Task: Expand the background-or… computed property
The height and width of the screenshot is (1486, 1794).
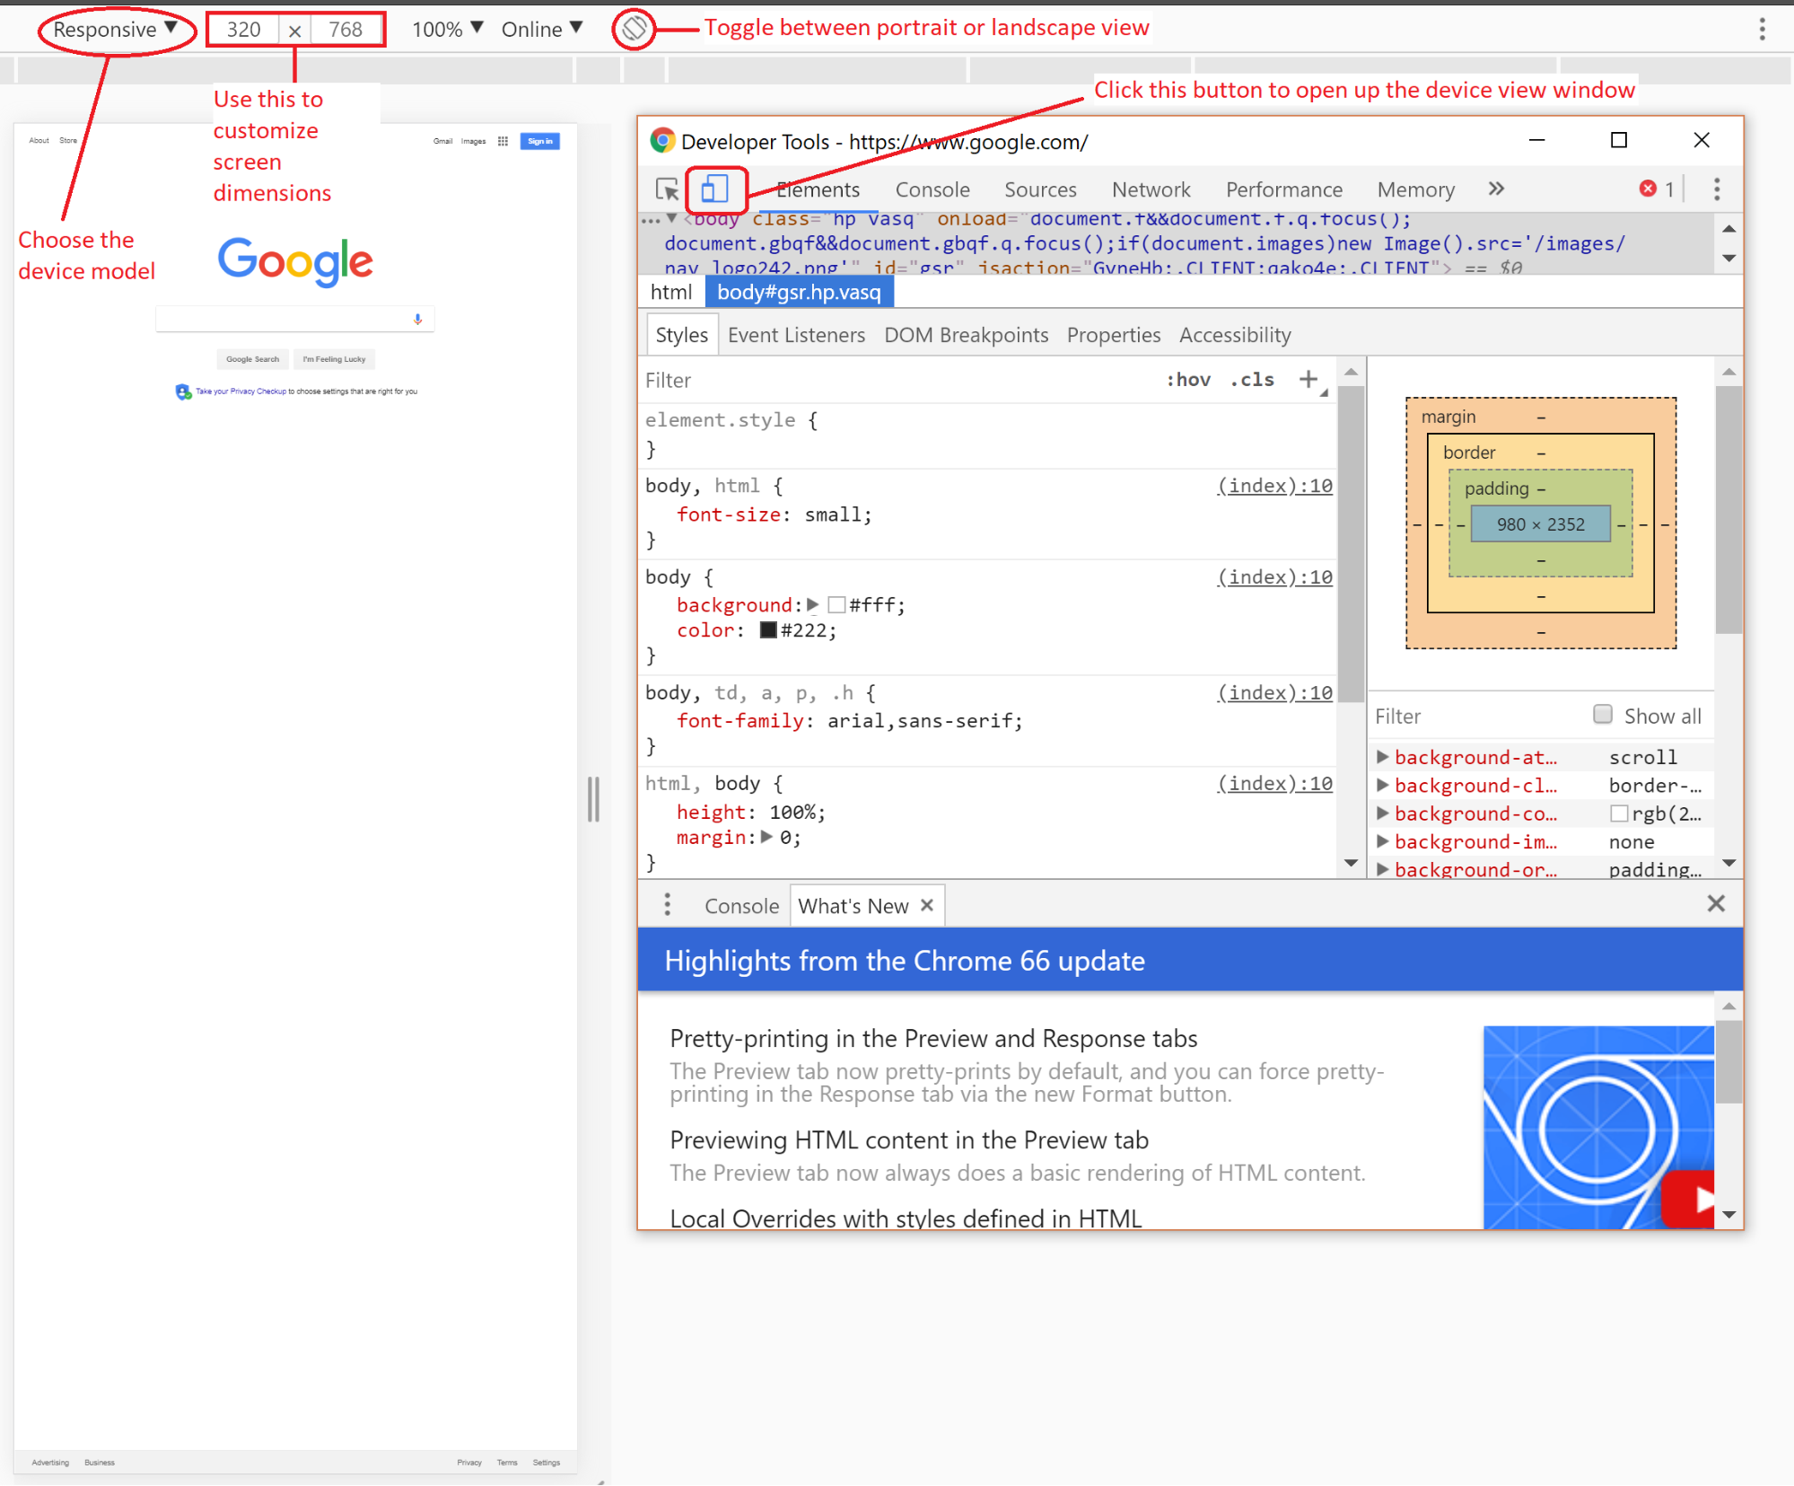Action: 1383,868
